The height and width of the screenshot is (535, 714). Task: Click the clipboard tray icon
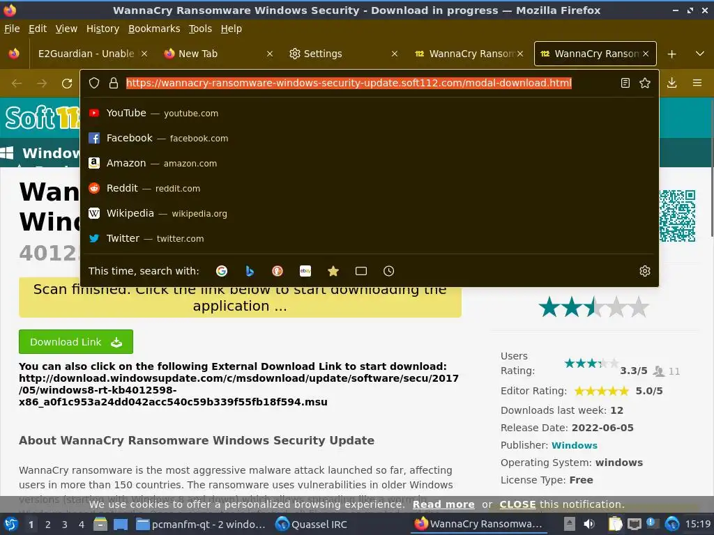tap(615, 524)
